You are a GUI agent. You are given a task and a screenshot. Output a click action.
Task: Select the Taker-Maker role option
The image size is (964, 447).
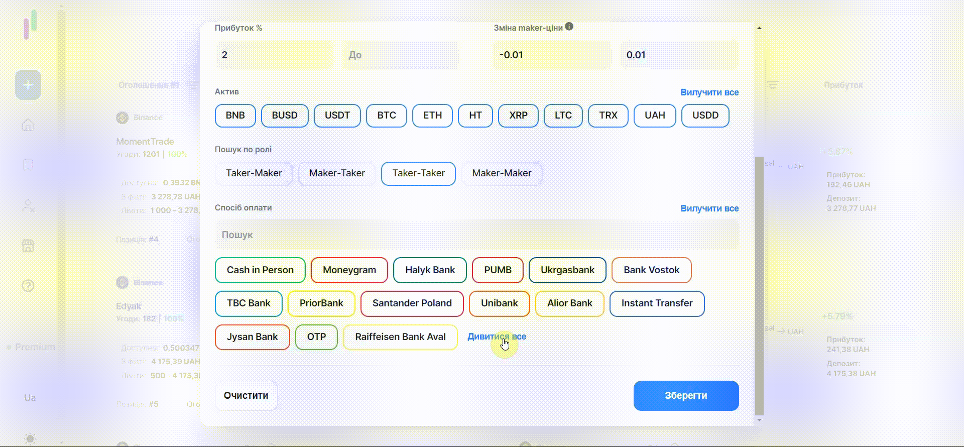click(254, 173)
